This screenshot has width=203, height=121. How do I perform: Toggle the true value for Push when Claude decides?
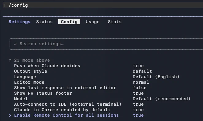(138, 66)
